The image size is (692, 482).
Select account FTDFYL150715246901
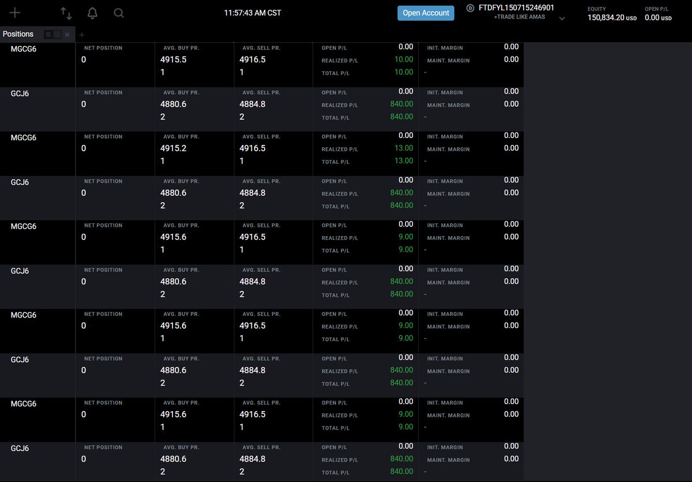coord(517,8)
